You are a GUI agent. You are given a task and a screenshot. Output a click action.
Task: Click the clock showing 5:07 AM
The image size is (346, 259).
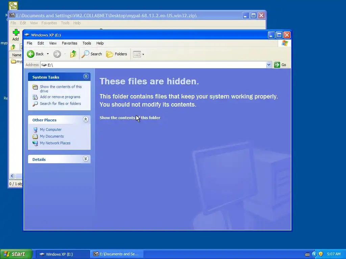(333, 254)
